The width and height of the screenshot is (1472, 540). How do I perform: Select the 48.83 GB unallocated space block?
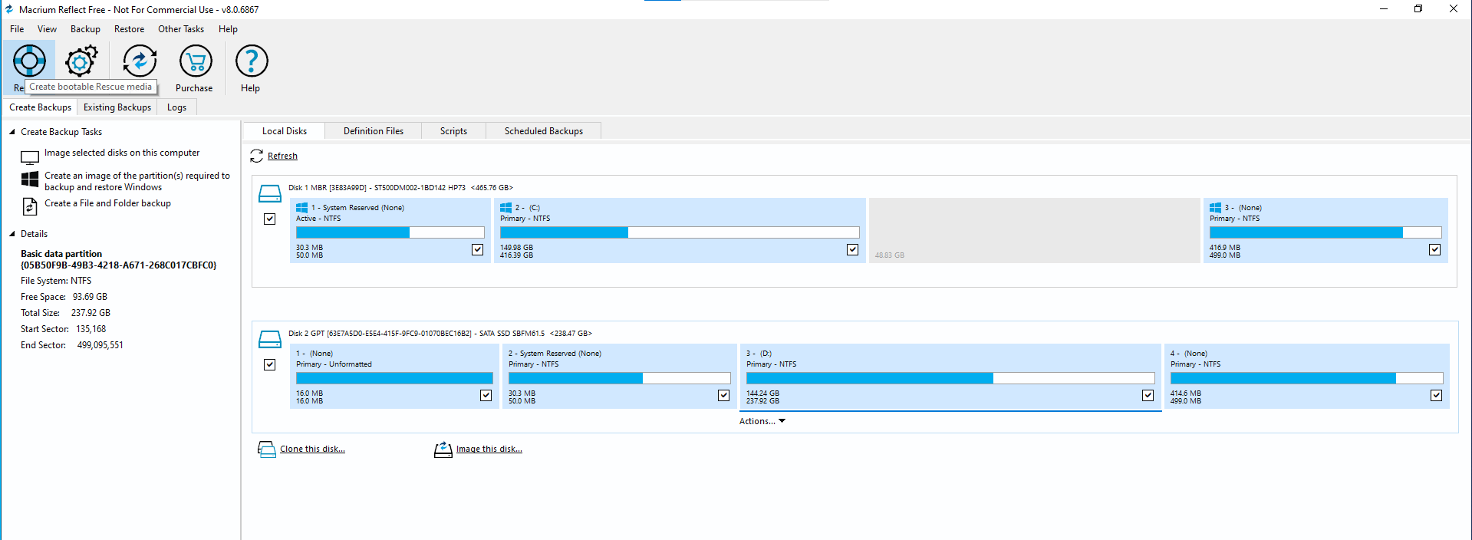(1034, 231)
